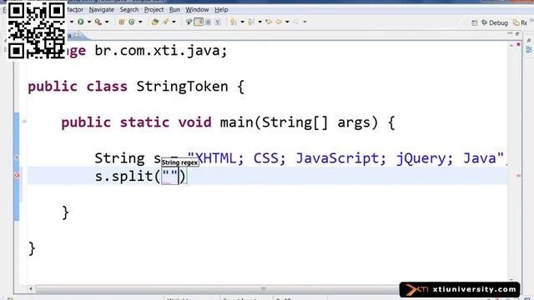
Task: Place cursor inside the split quotes
Action: click(x=170, y=176)
